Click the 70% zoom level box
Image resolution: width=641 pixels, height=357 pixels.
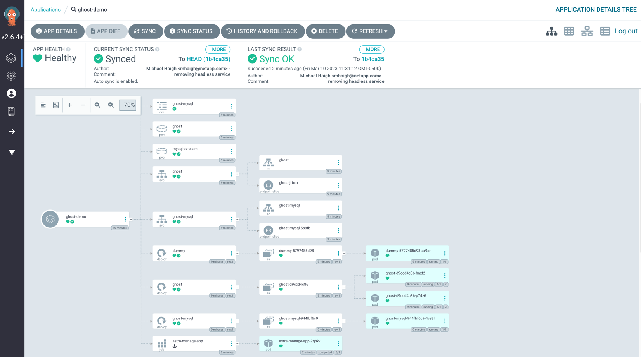(x=128, y=105)
